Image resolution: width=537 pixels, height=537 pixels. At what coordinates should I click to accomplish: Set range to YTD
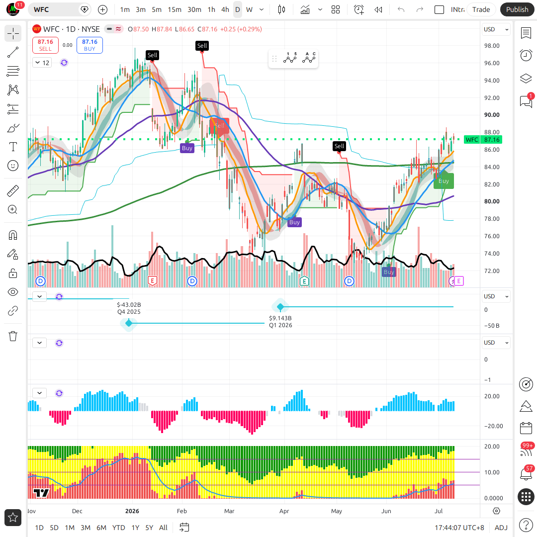point(118,528)
